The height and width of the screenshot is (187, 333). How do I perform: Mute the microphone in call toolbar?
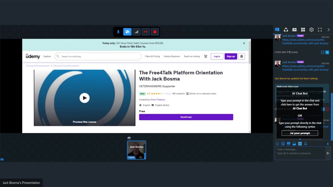[x=118, y=32]
